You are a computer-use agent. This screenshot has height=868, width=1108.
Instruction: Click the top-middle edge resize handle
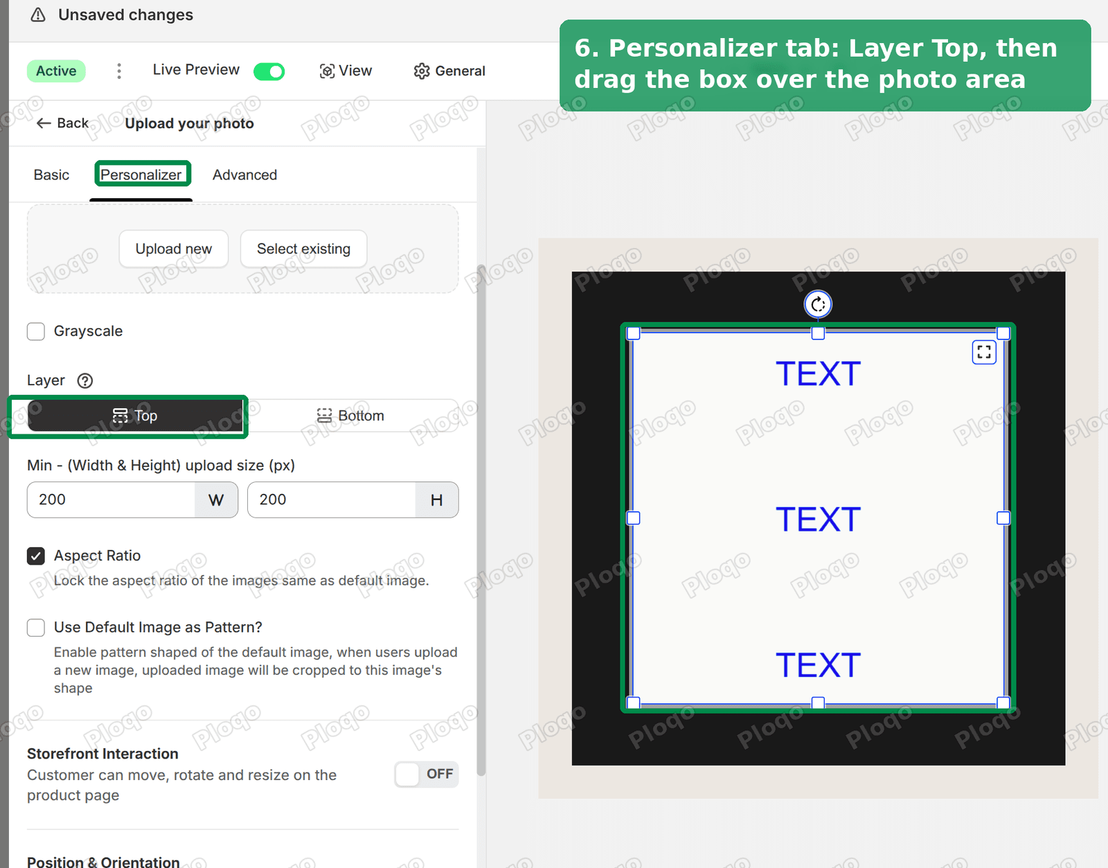point(818,333)
